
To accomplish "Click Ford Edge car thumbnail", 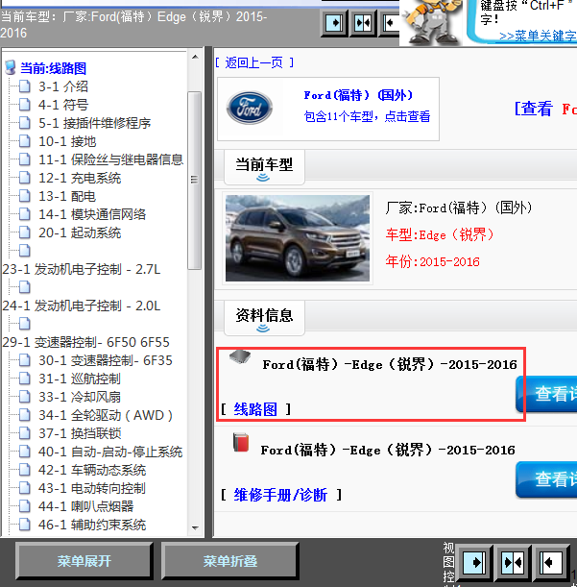I will pyautogui.click(x=298, y=238).
